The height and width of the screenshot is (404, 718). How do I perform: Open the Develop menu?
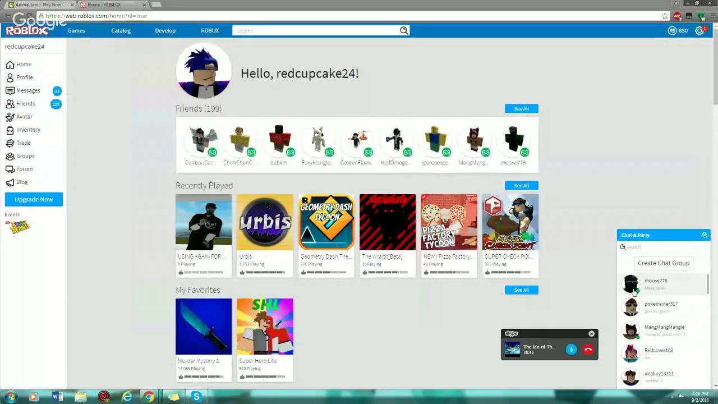click(x=165, y=30)
